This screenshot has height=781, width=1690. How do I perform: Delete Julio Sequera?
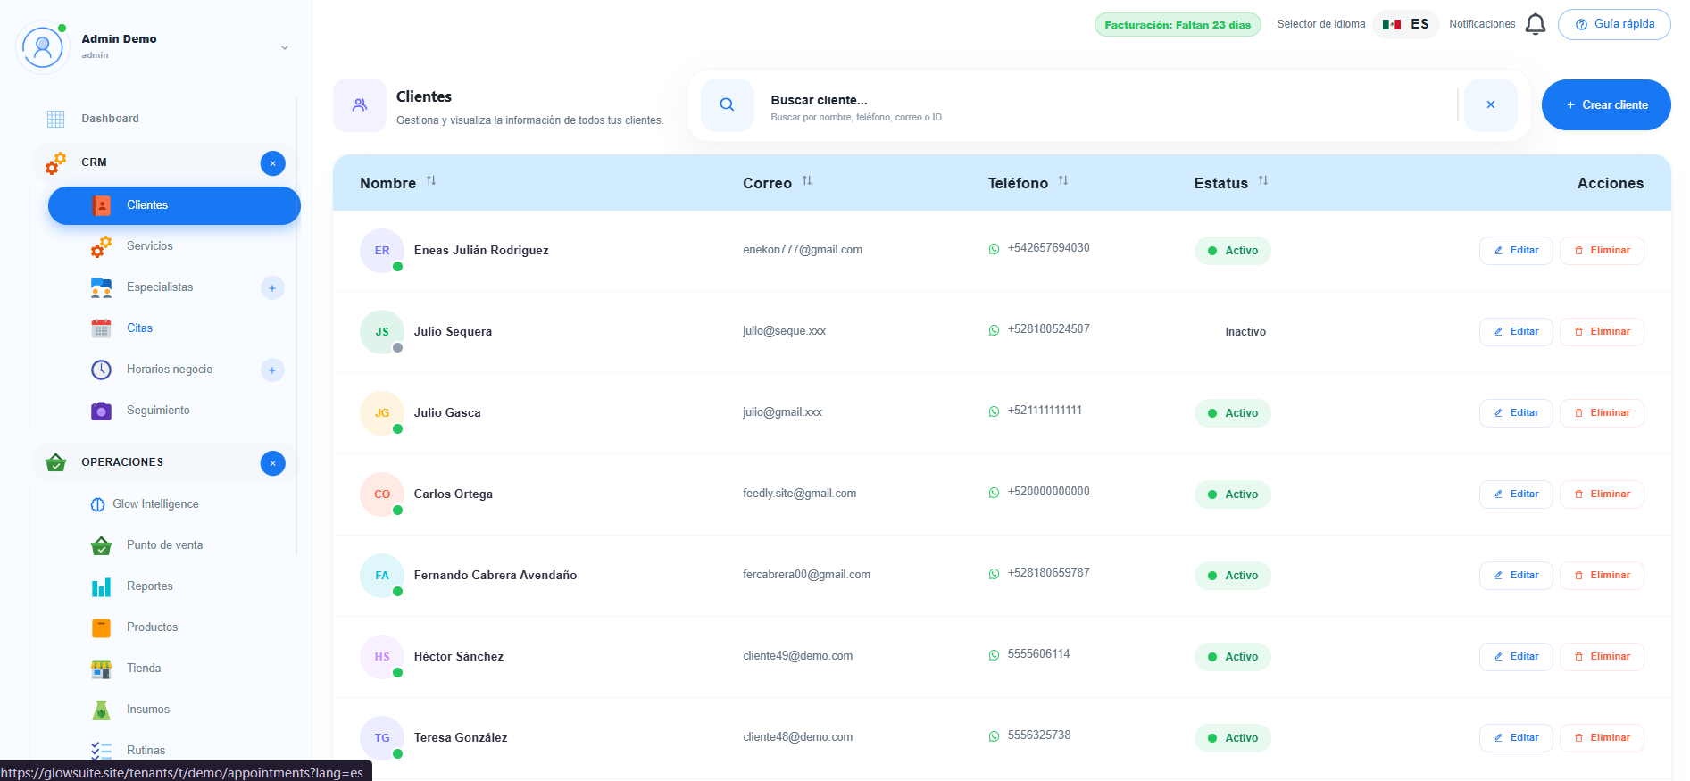pyautogui.click(x=1602, y=332)
